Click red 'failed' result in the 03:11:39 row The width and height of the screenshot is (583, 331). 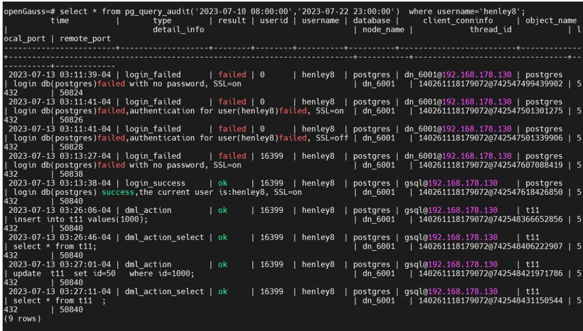coord(232,75)
